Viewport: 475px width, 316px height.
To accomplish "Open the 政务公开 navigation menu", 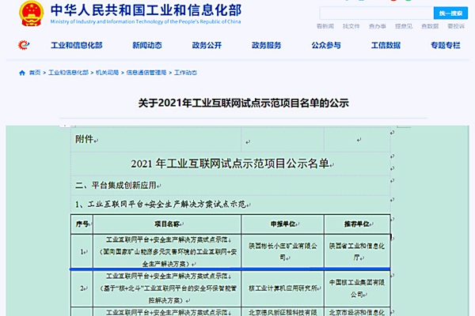I will point(207,45).
